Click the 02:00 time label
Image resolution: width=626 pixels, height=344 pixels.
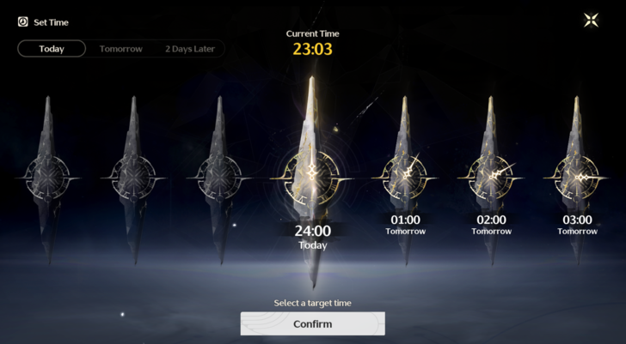coord(492,220)
